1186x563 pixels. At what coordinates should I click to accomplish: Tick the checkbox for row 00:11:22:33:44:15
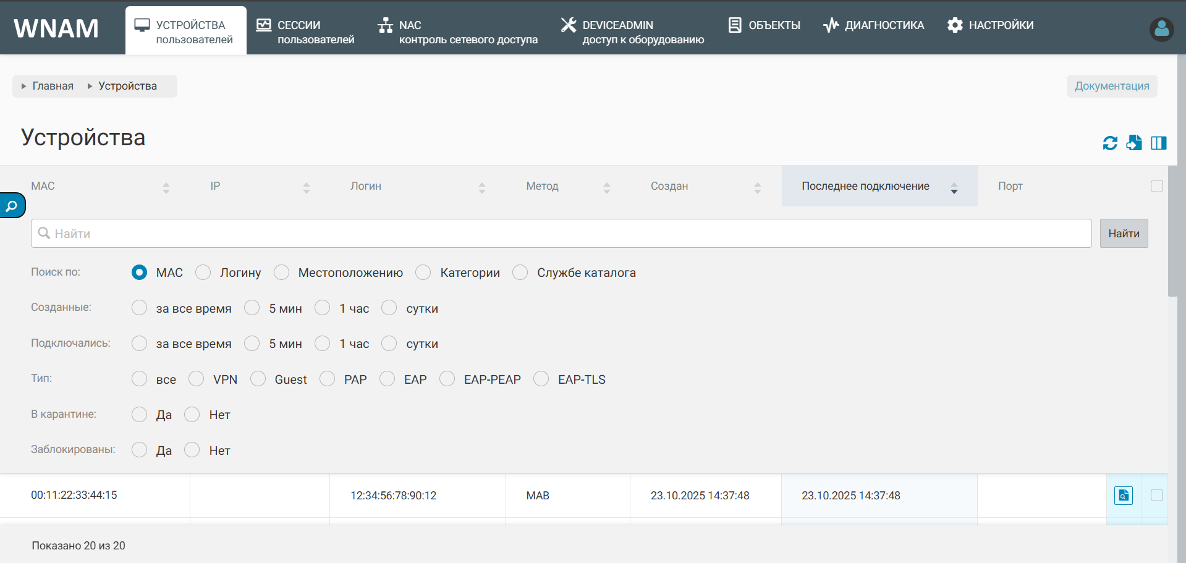point(1156,495)
